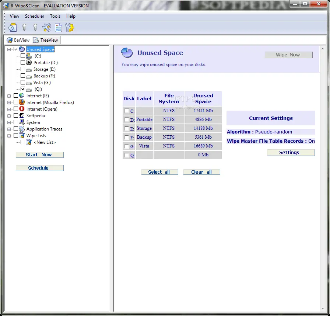
Task: Check the Internet (IE) tree checkbox
Action: click(x=16, y=96)
